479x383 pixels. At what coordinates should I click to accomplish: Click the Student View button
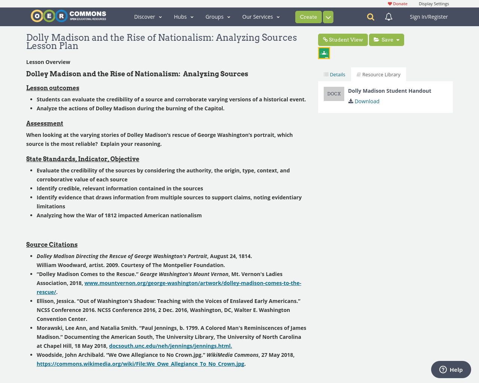point(343,40)
